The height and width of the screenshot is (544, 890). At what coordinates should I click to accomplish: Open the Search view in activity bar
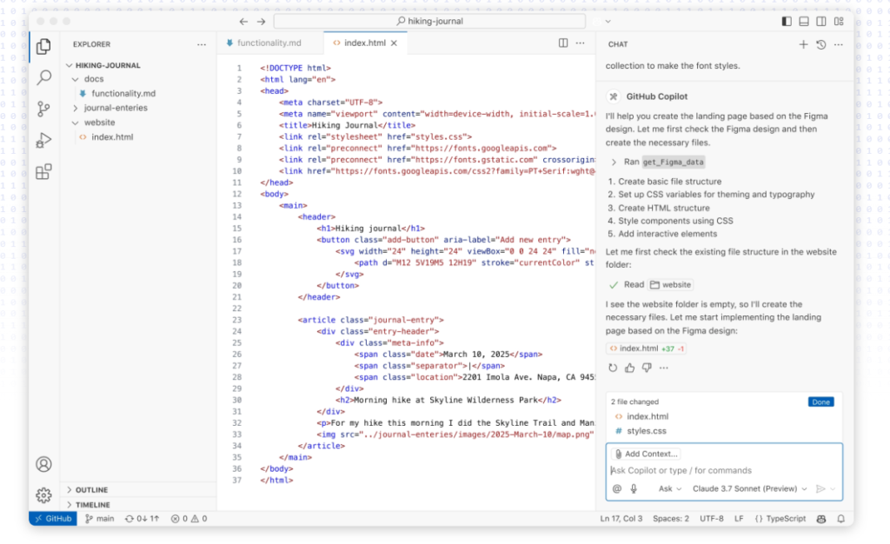point(43,77)
